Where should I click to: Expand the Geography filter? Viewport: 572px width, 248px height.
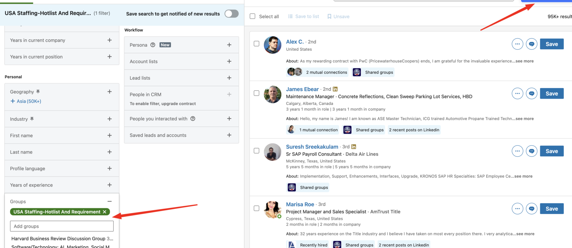pyautogui.click(x=109, y=92)
